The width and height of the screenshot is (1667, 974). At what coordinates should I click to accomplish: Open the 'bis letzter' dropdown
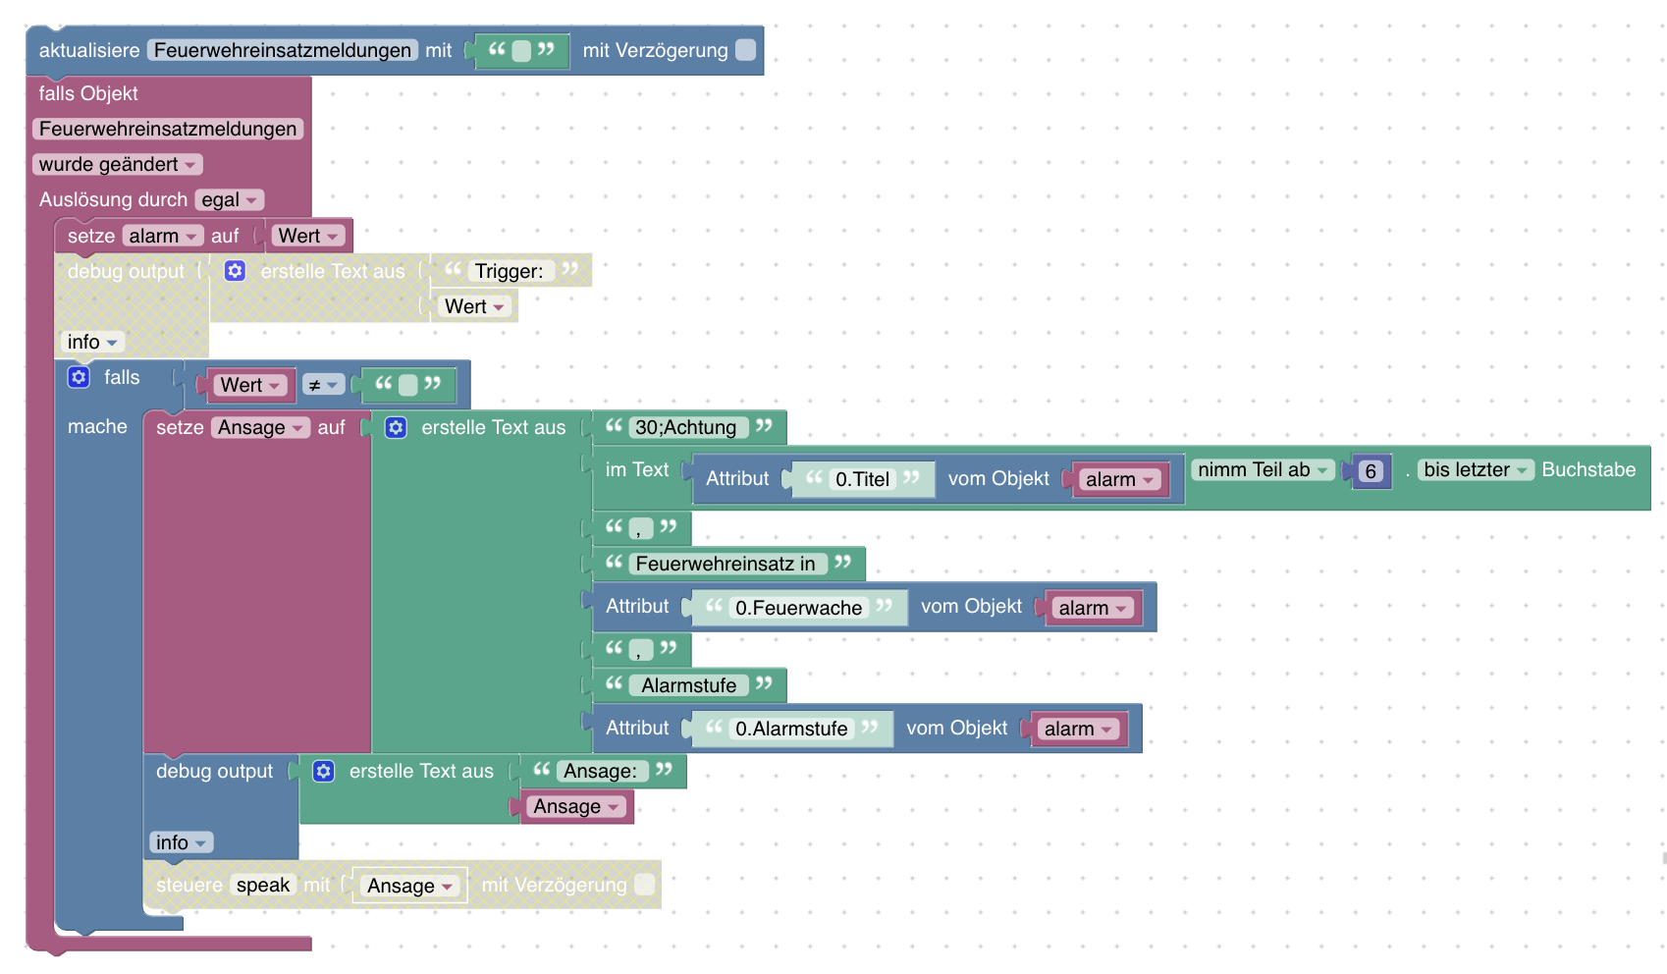(x=1476, y=469)
